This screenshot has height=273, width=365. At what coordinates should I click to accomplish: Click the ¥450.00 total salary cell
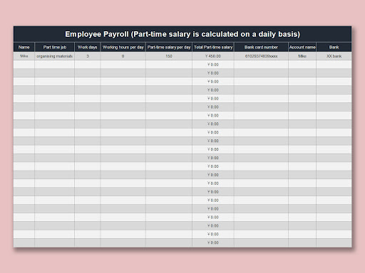[213, 56]
